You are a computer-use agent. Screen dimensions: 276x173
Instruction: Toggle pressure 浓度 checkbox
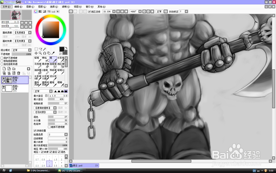[x=42, y=152]
